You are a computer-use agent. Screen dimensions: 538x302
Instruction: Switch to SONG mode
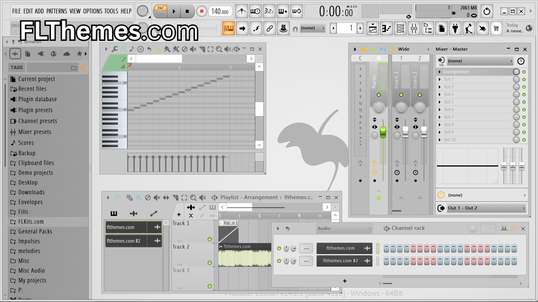pyautogui.click(x=161, y=14)
